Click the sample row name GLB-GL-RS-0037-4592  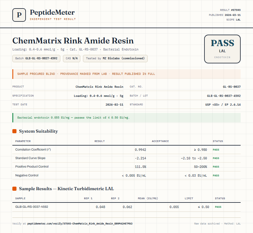point(32,207)
